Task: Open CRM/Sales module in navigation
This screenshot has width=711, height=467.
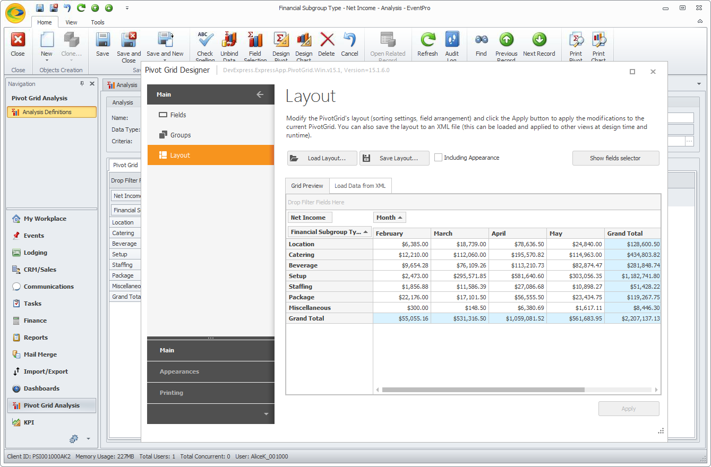Action: pyautogui.click(x=52, y=270)
